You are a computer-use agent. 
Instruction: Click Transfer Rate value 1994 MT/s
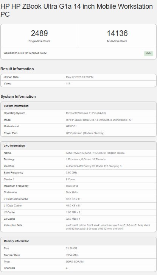click(x=72, y=255)
